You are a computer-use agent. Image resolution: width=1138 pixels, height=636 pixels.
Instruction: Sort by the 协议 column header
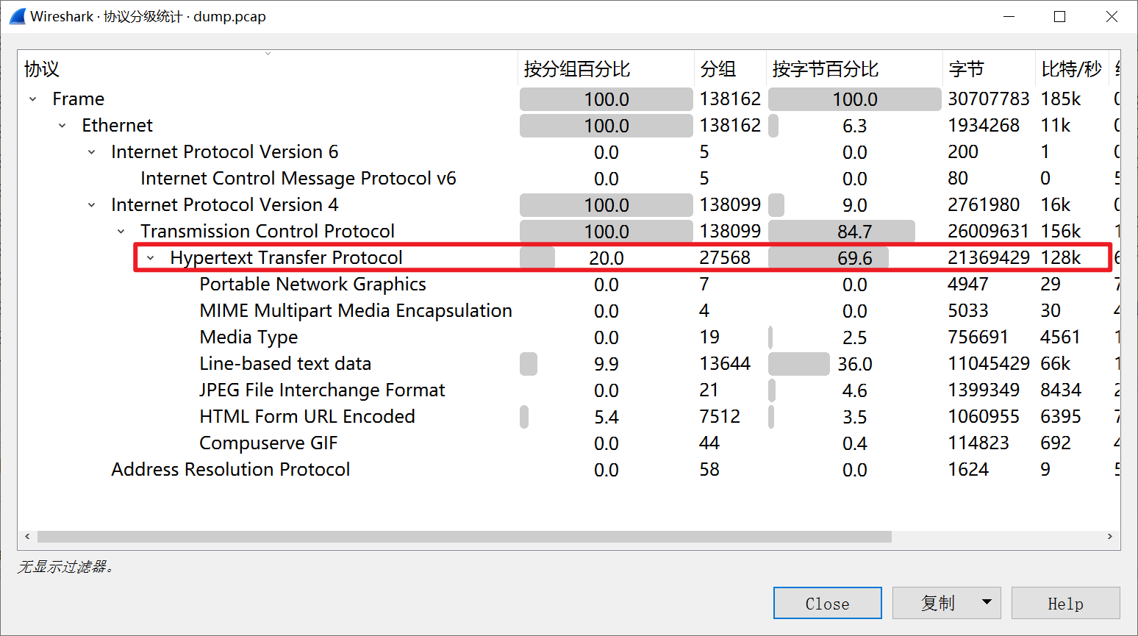pos(42,69)
